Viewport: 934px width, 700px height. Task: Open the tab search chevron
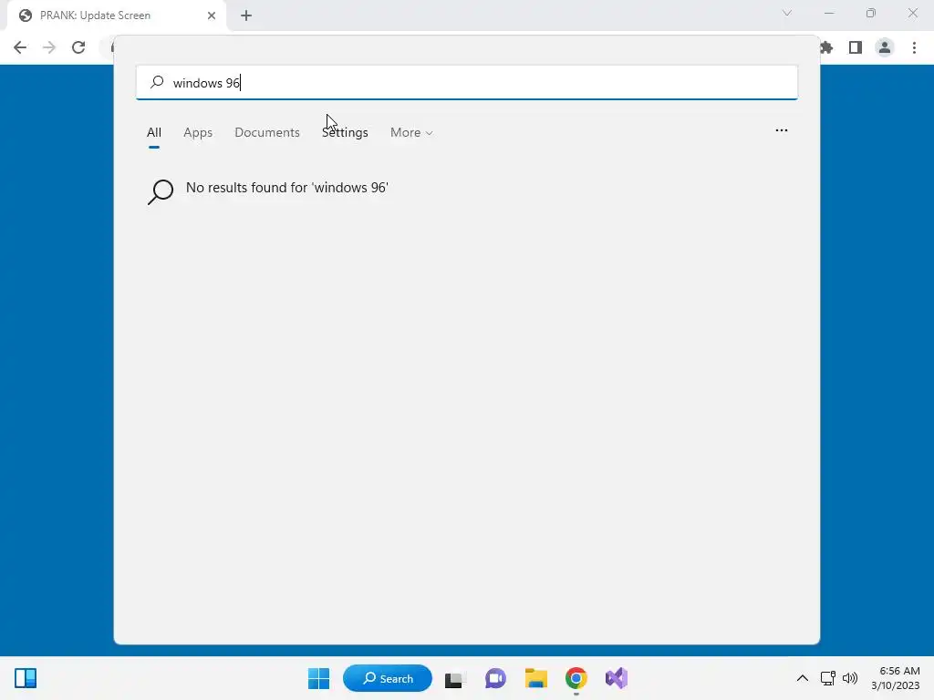click(x=787, y=13)
